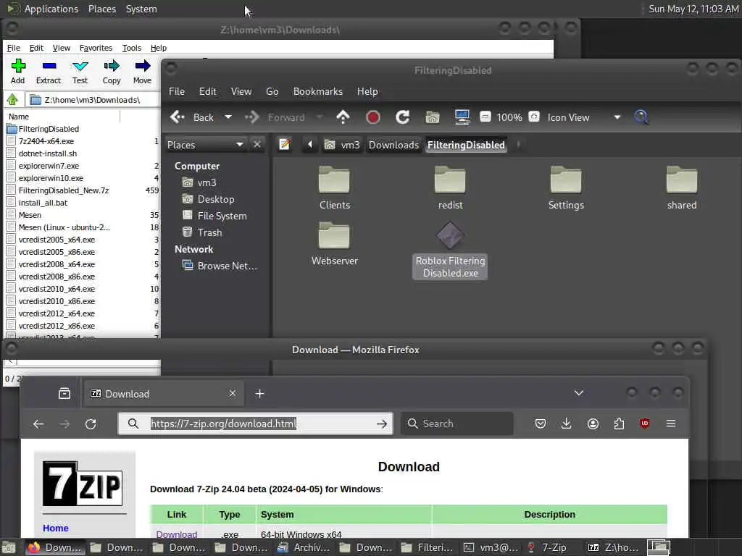Open the 7-Zip Tools menu
The height and width of the screenshot is (556, 742).
pyautogui.click(x=132, y=48)
